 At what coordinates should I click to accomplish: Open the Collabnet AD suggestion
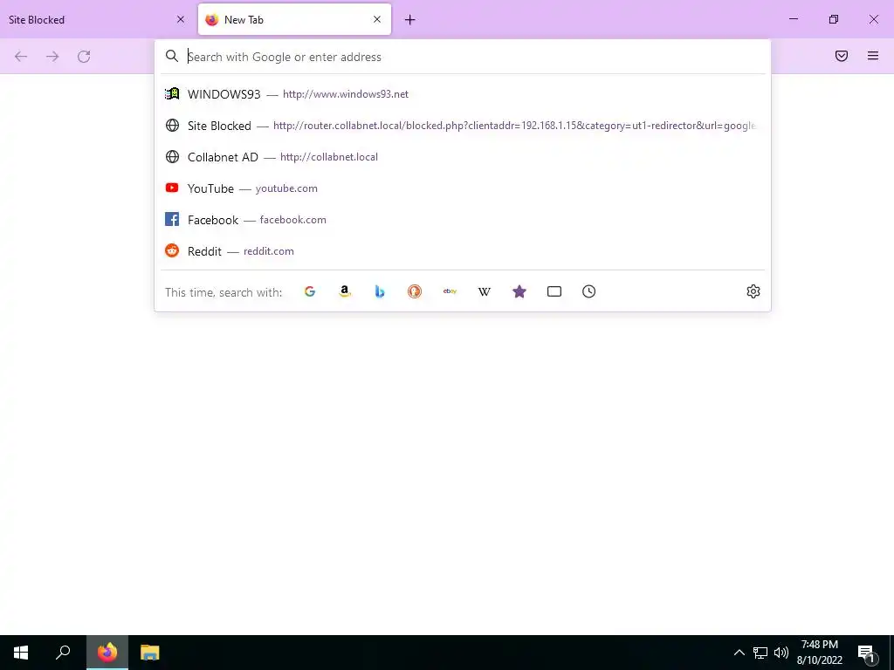click(463, 157)
